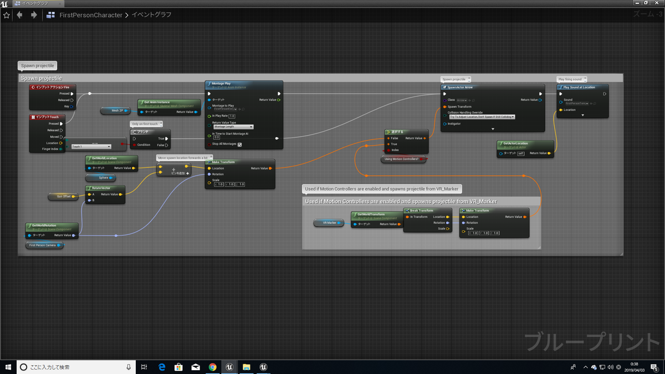Click the Unreal Engine logo at the top-left of the window
This screenshot has width=665, height=374.
coord(4,3)
